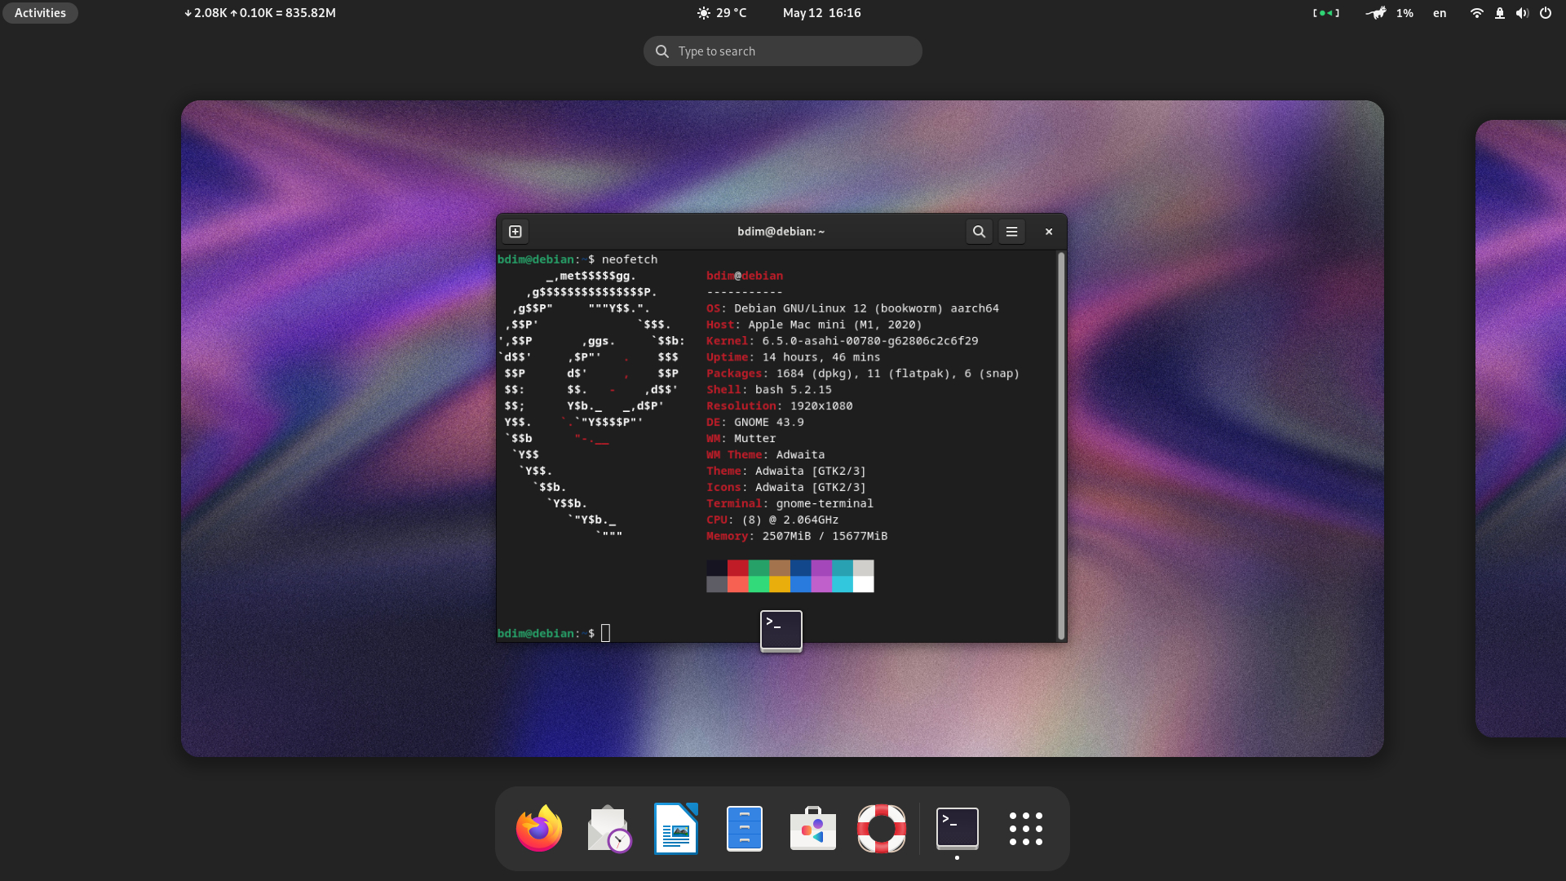Open the Help lifebuoy icon in the dock
Viewport: 1566px width, 881px height.
click(882, 828)
